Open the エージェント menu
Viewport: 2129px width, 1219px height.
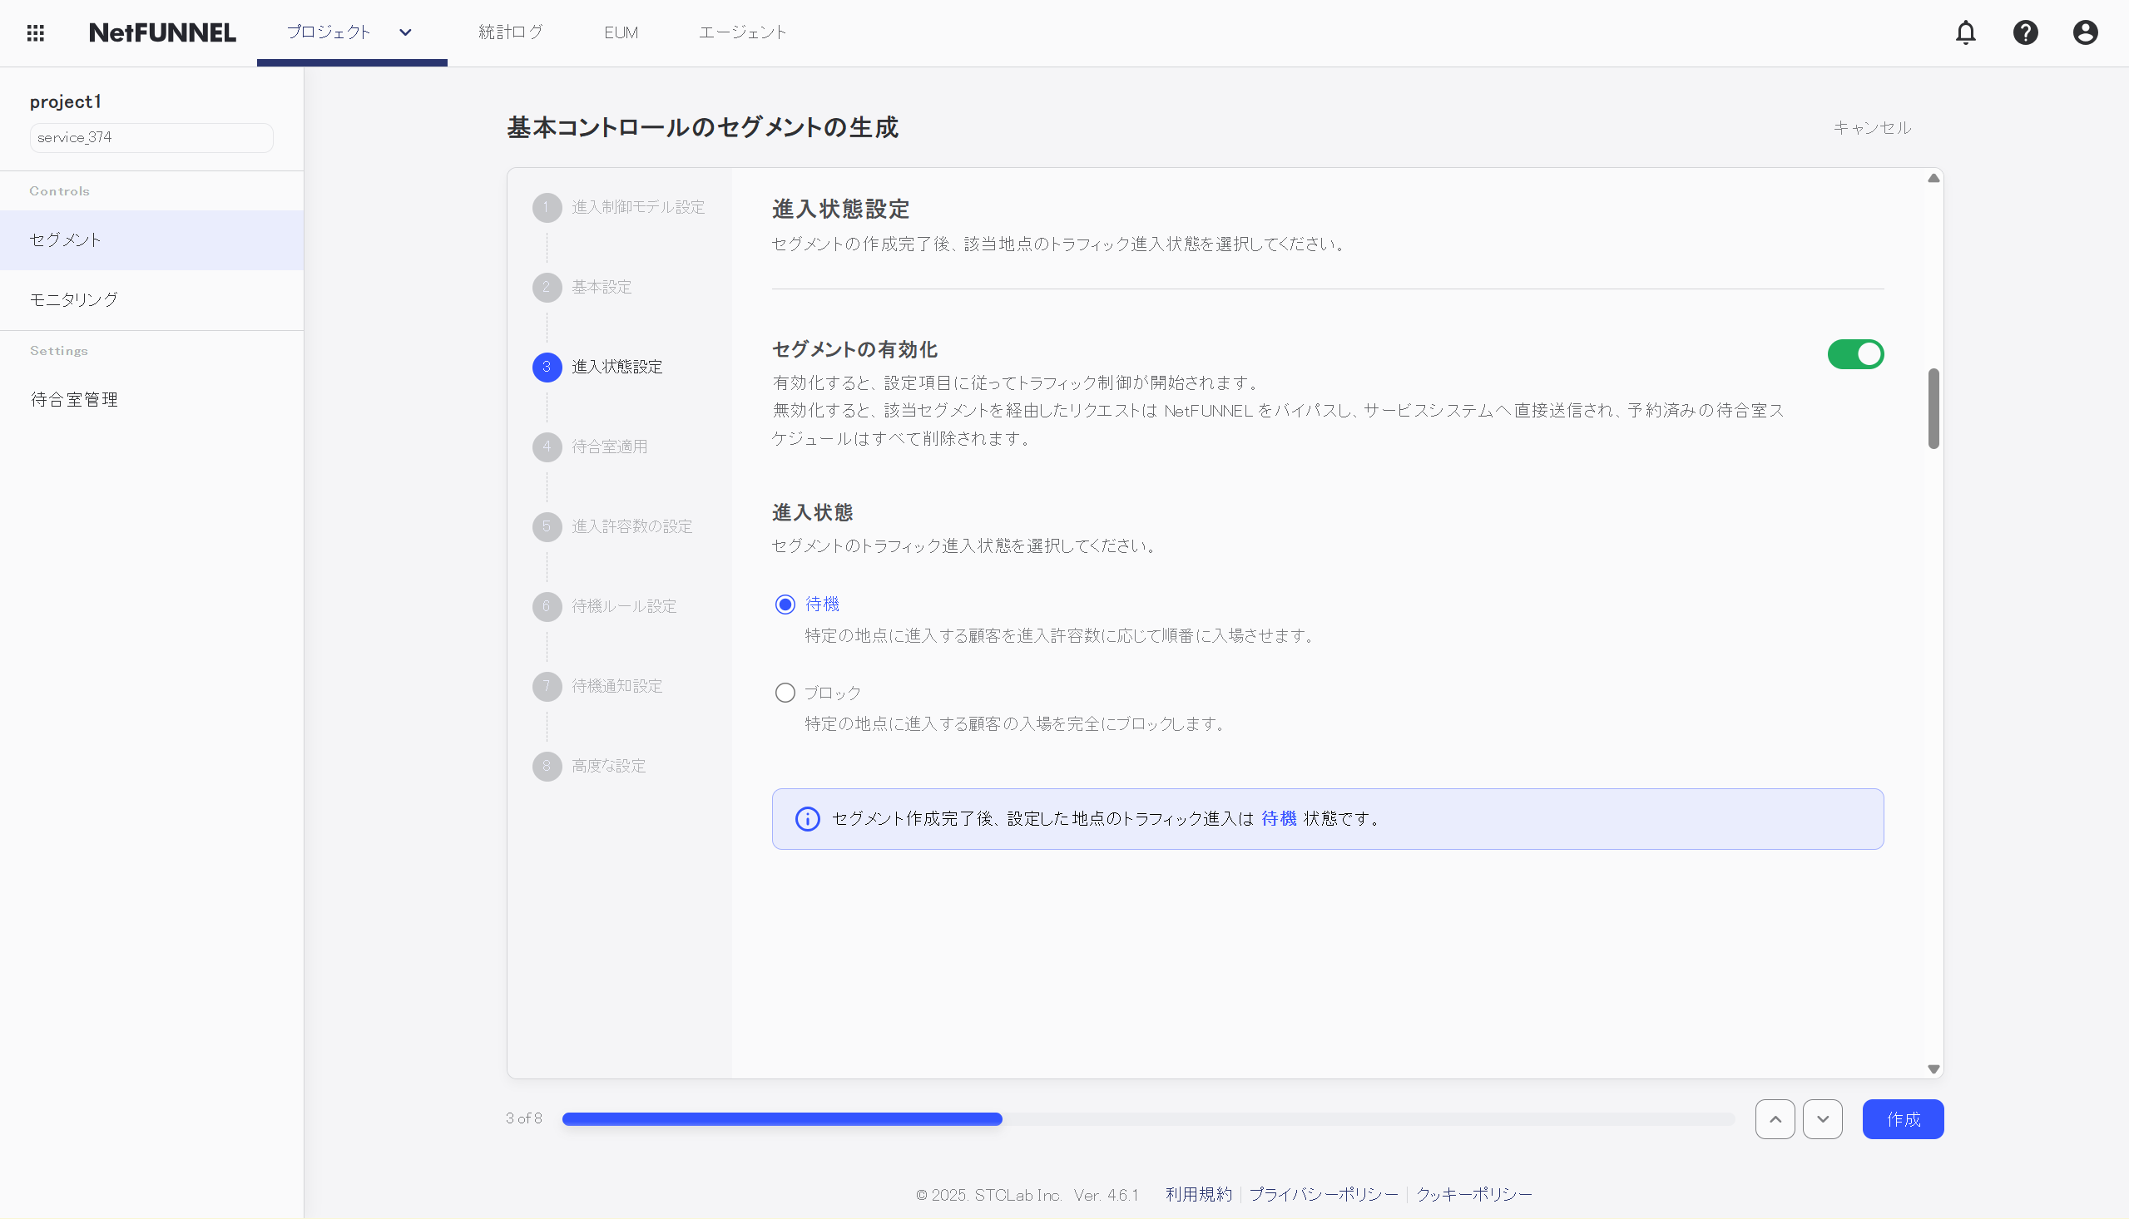coord(742,32)
